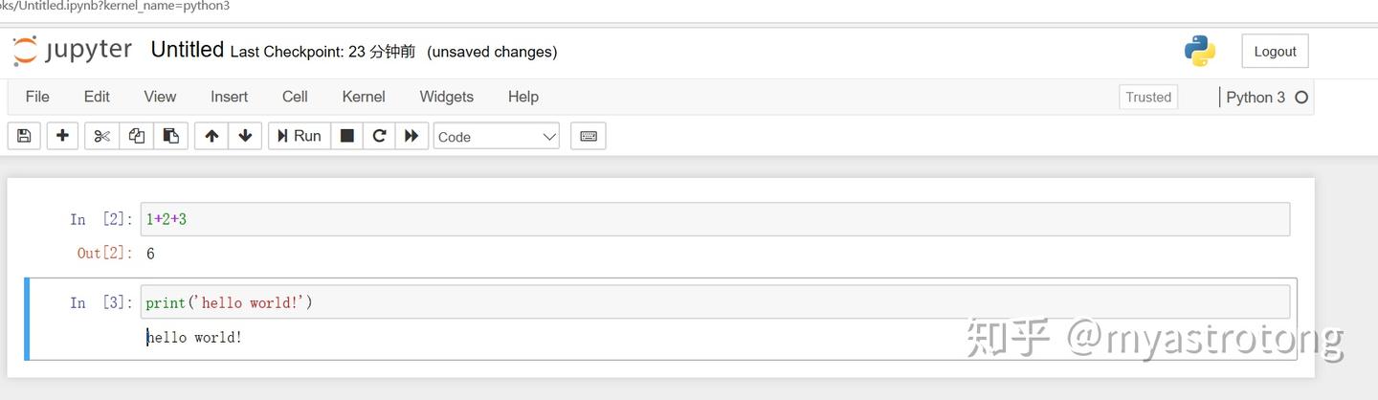1378x400 pixels.
Task: Open the Kernel menu
Action: pyautogui.click(x=364, y=97)
